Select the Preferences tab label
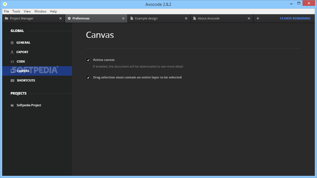This screenshot has height=178, width=317. pyautogui.click(x=81, y=18)
